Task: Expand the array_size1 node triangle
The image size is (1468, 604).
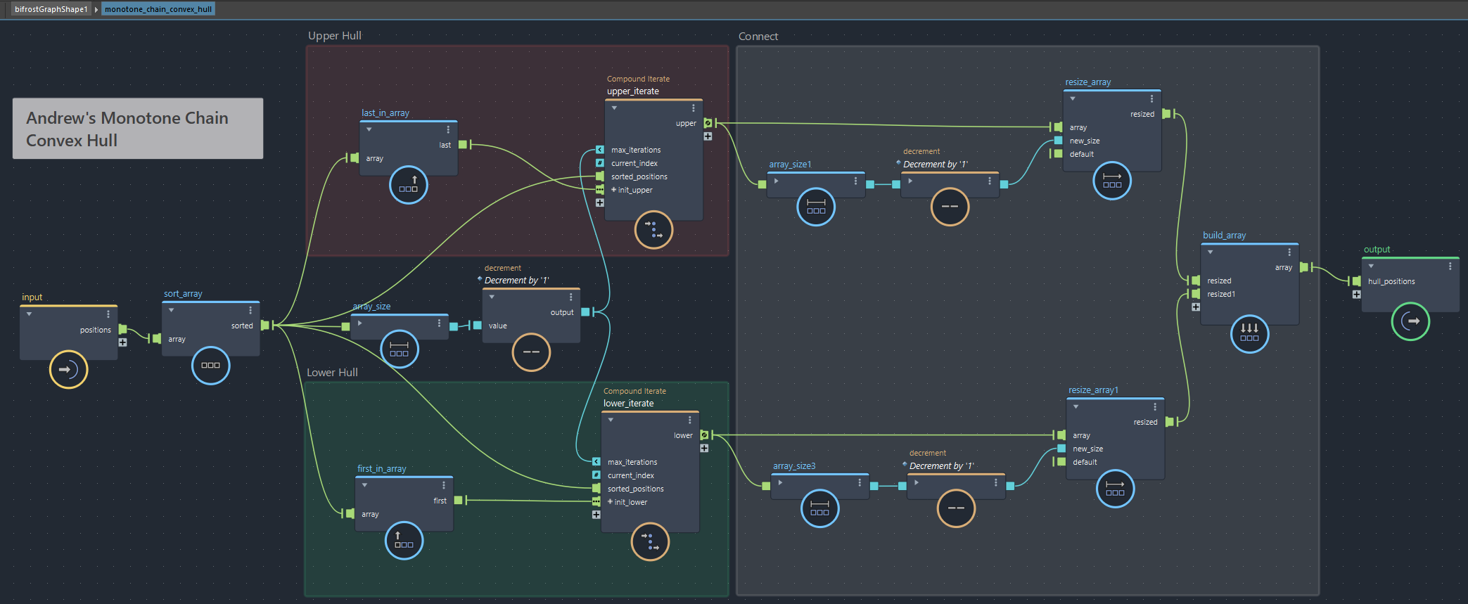Action: (776, 181)
